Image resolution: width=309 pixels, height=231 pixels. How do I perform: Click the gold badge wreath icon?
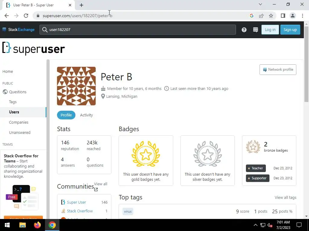146,154
